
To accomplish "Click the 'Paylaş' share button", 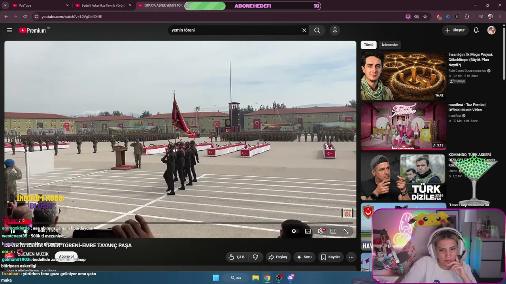I will click(278, 257).
